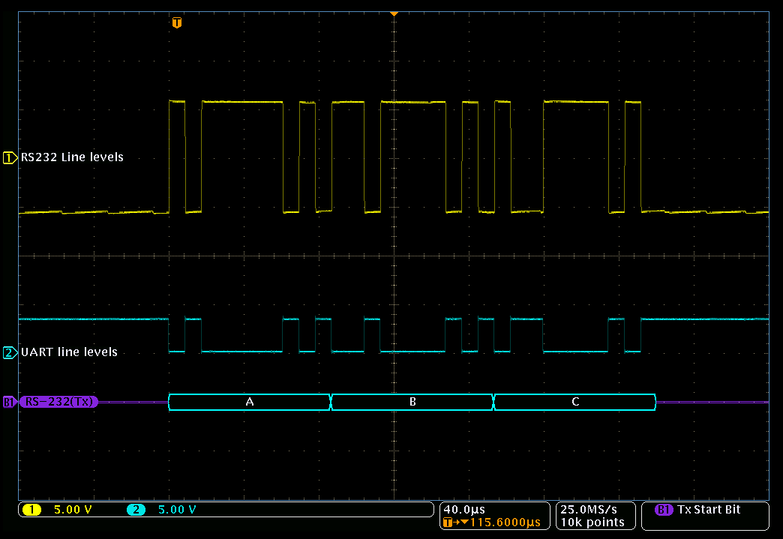Viewport: 783px width, 539px height.
Task: Click the orange trigger T marker at top
Action: click(176, 22)
